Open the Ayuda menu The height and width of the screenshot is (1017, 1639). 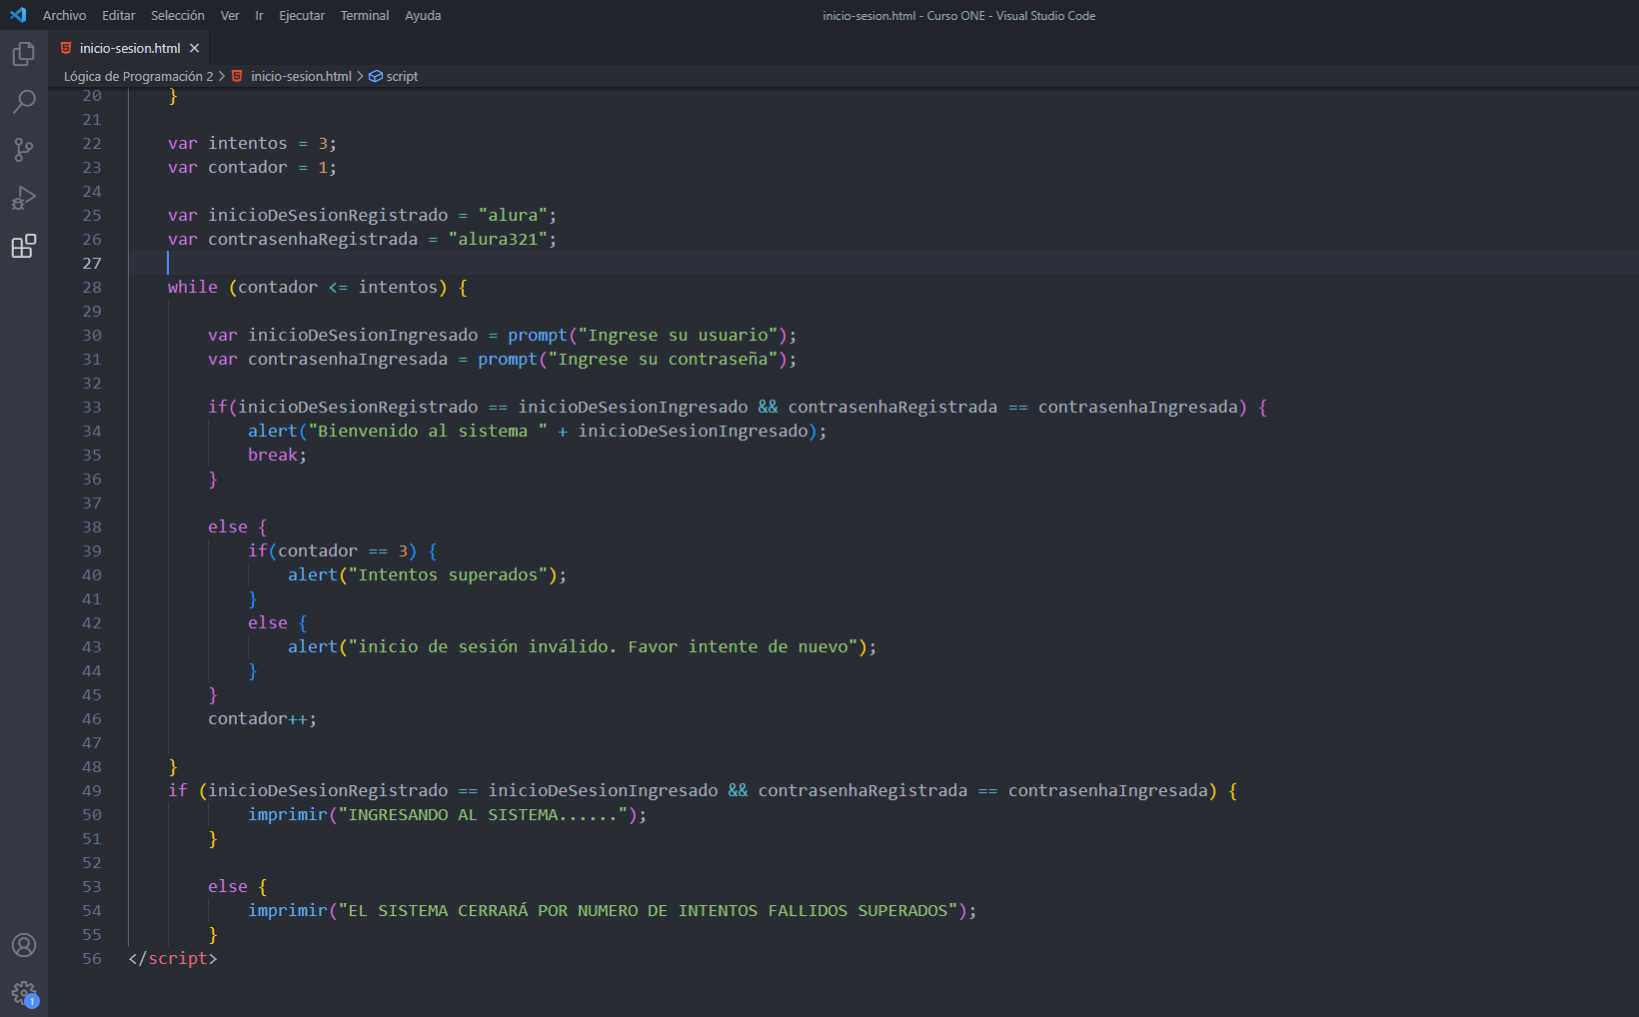423,15
